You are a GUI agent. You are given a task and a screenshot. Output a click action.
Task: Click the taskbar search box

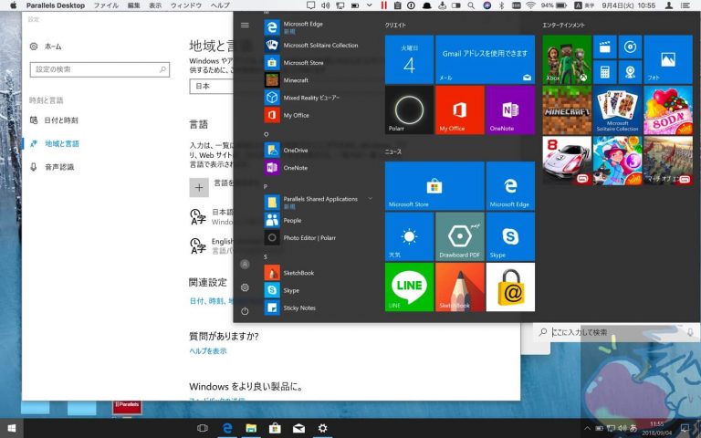[617, 332]
